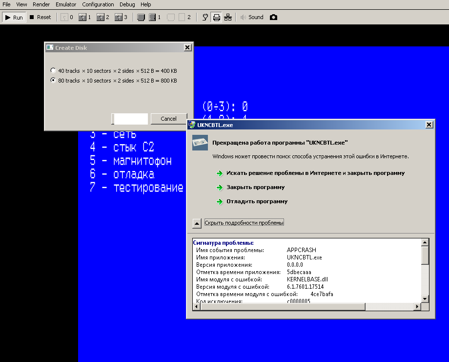Click the floppy drive 3 icon
The width and height of the screenshot is (449, 362).
pyautogui.click(x=119, y=17)
